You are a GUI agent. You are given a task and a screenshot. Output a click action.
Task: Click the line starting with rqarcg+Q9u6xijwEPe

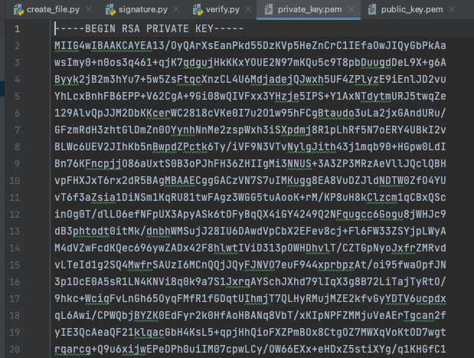click(250, 350)
